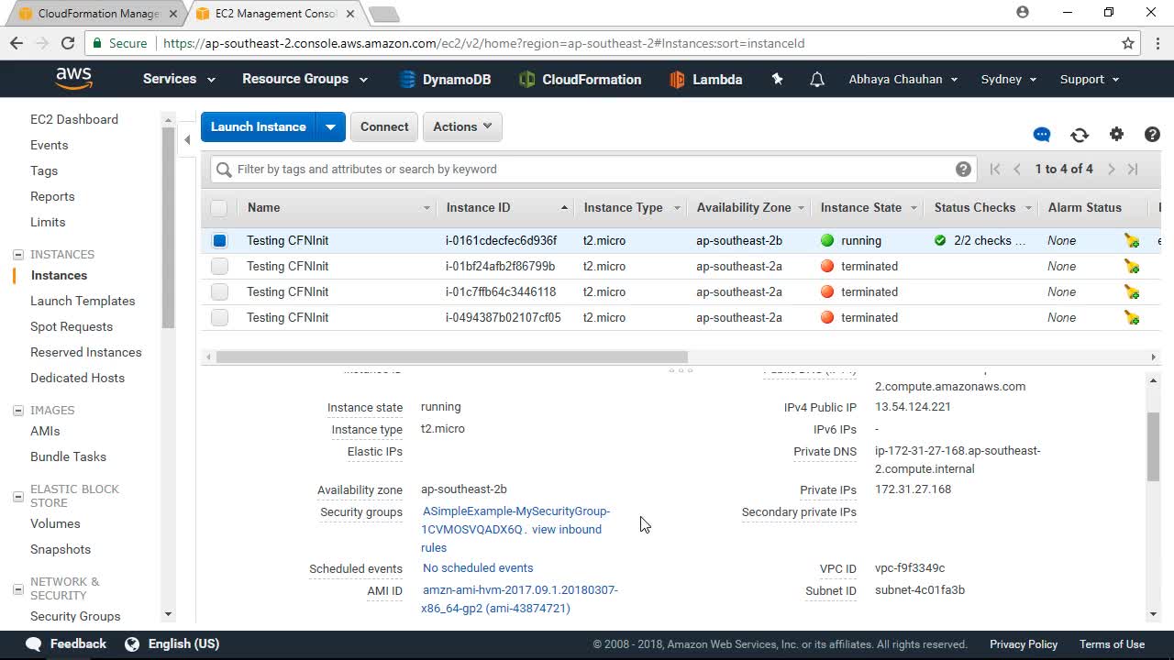Check the box for instance i-01bf24afb2f86799b
This screenshot has width=1174, height=660.
click(x=219, y=266)
